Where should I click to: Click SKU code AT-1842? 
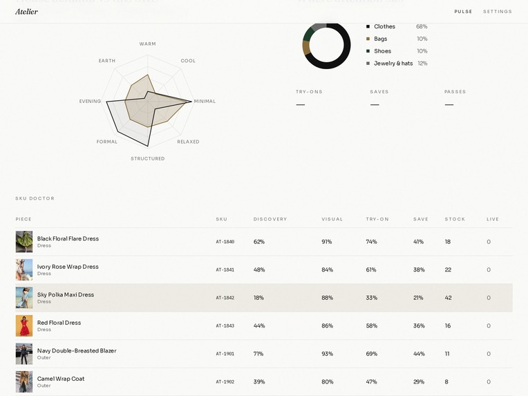[x=225, y=298]
